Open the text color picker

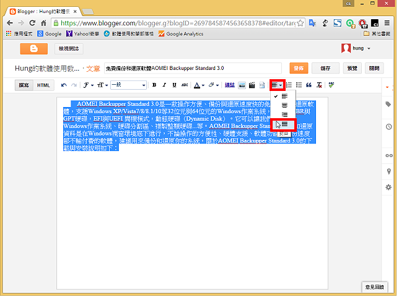[199, 85]
